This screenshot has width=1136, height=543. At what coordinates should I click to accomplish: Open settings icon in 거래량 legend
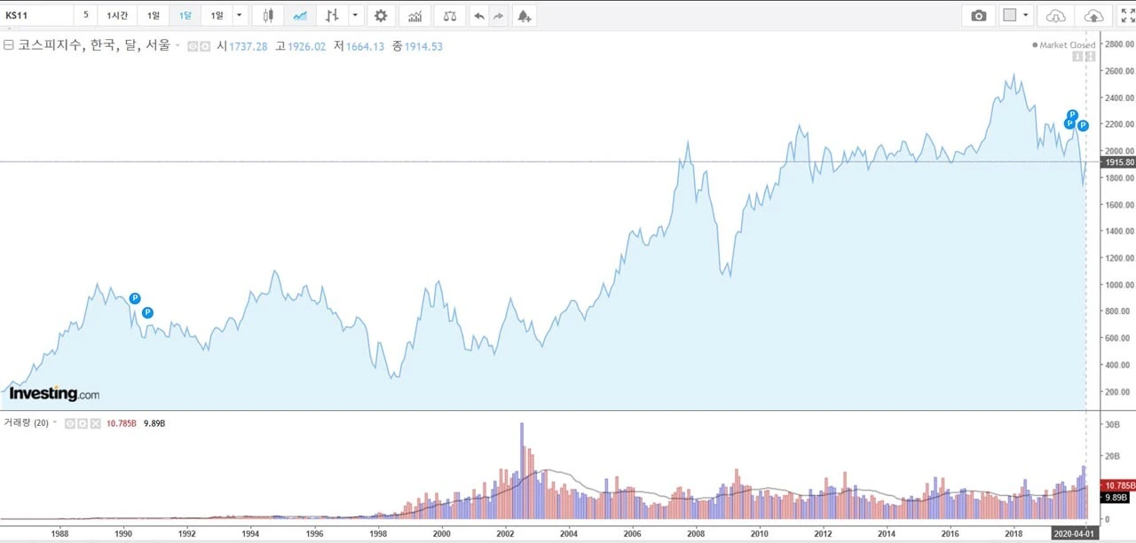[82, 423]
